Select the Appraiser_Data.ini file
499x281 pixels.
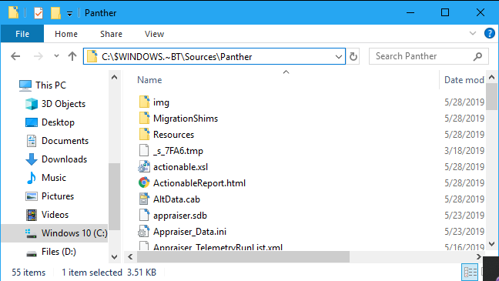[189, 232]
